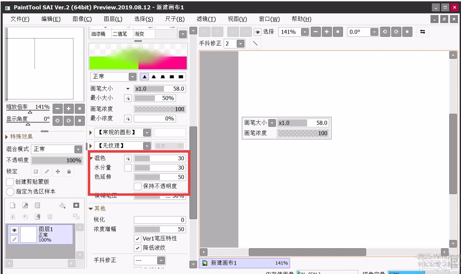Collapse the 其他 section
Screen dimensions: 461x274
click(91, 208)
